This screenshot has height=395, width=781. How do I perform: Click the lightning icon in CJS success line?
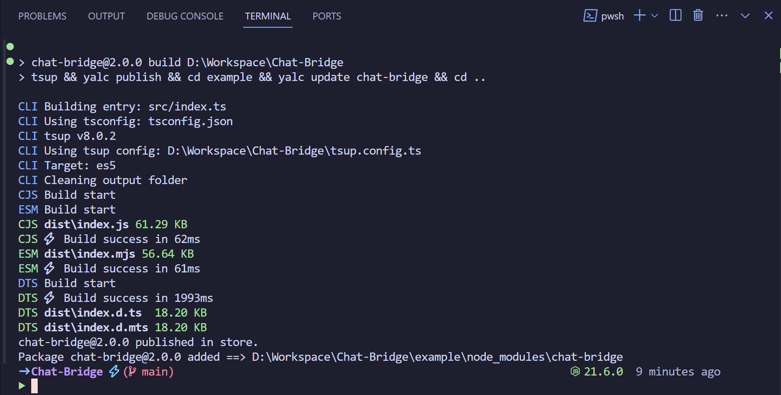tap(49, 239)
